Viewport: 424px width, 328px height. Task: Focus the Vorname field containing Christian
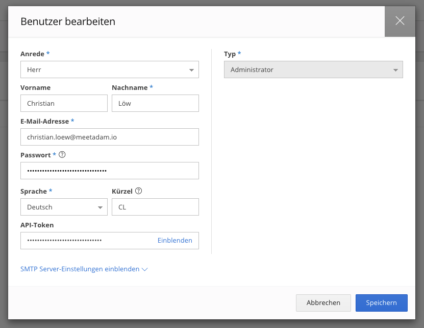click(x=64, y=103)
